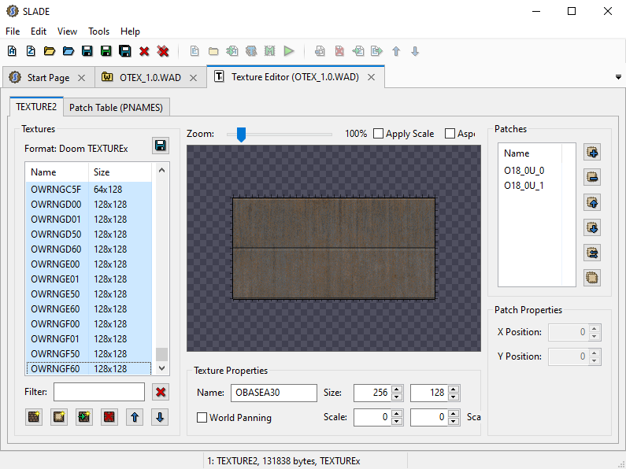Increase texture width with the up stepper
The image size is (626, 469).
pyautogui.click(x=396, y=389)
